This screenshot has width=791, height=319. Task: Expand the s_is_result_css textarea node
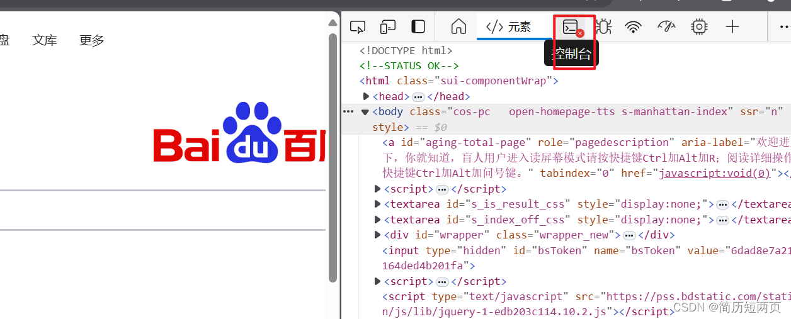pos(377,204)
